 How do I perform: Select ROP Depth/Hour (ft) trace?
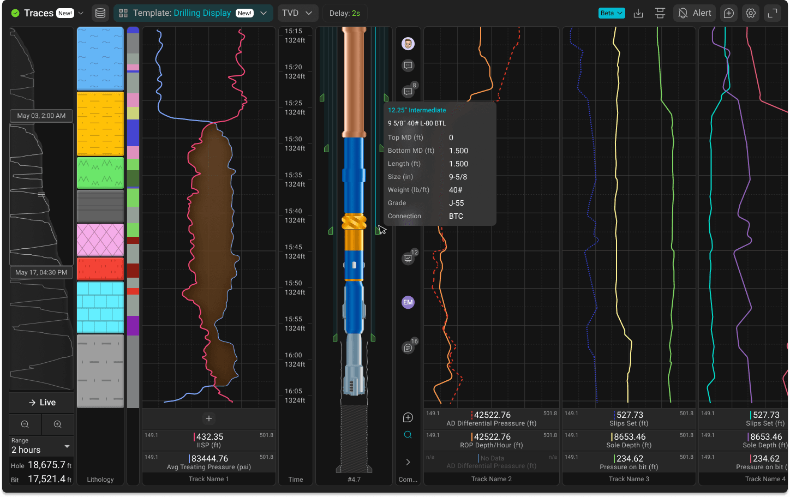coord(492,440)
